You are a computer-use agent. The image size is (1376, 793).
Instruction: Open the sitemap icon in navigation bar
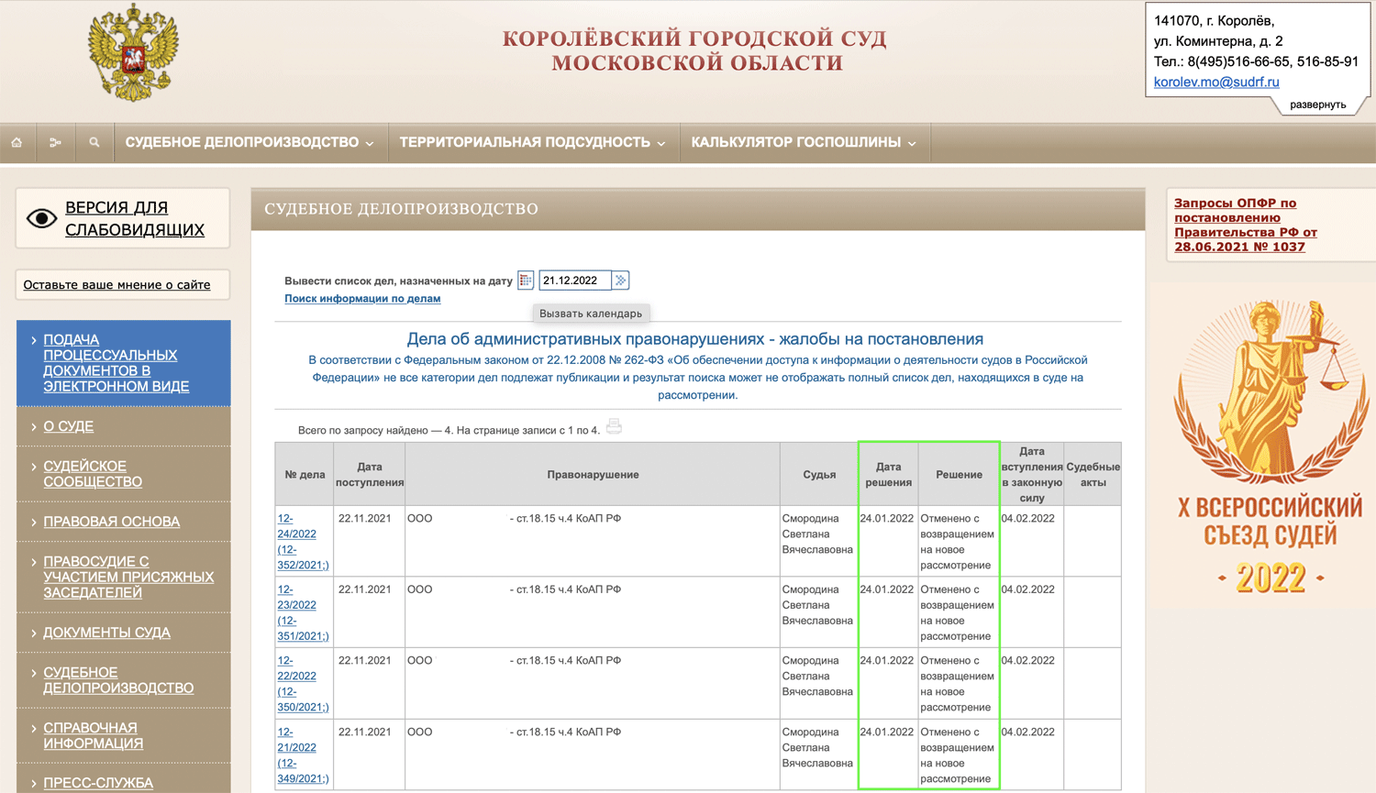coord(55,142)
